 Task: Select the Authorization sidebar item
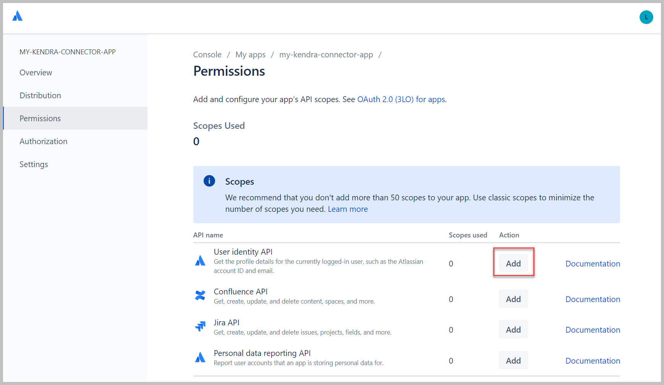coord(43,141)
